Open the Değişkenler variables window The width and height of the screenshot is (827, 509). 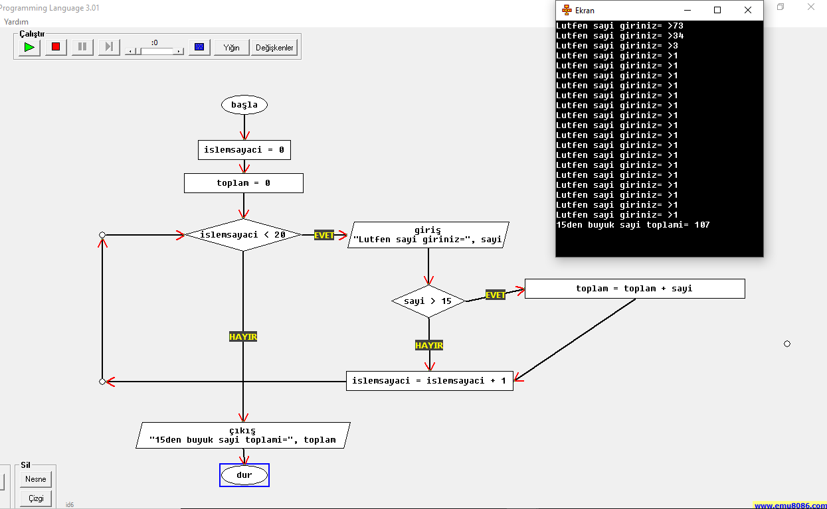(274, 48)
